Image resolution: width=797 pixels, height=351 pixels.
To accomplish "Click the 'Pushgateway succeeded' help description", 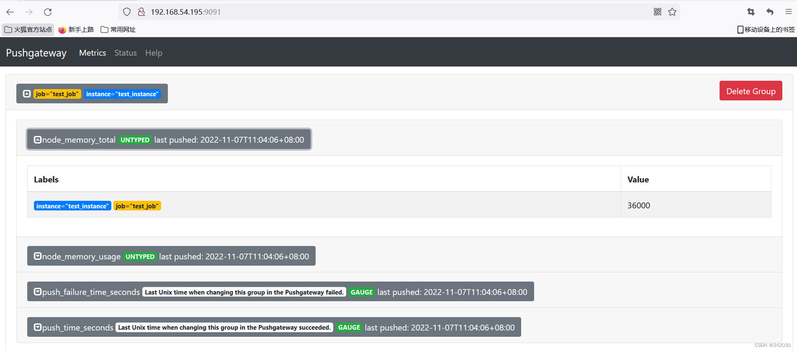I will tap(224, 328).
